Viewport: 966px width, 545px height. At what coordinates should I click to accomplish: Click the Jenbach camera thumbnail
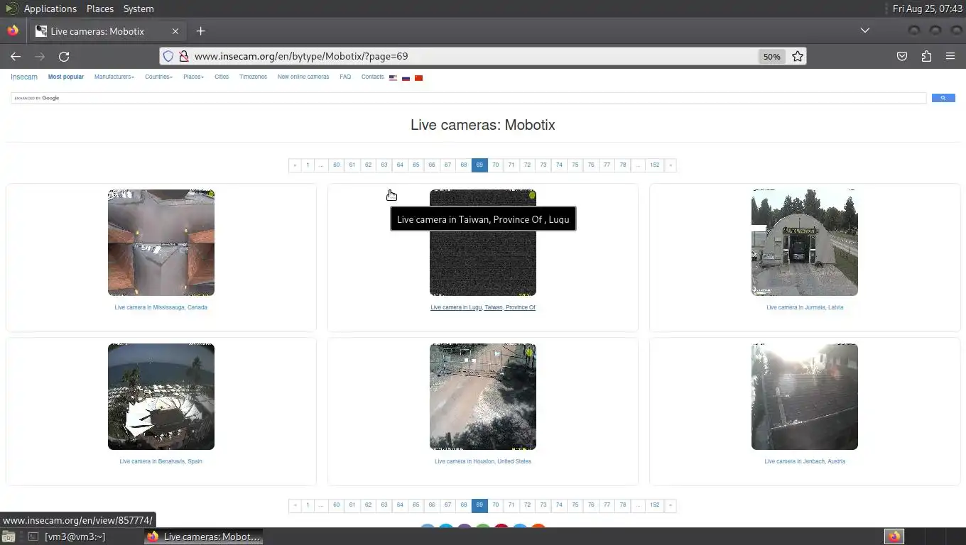point(805,397)
